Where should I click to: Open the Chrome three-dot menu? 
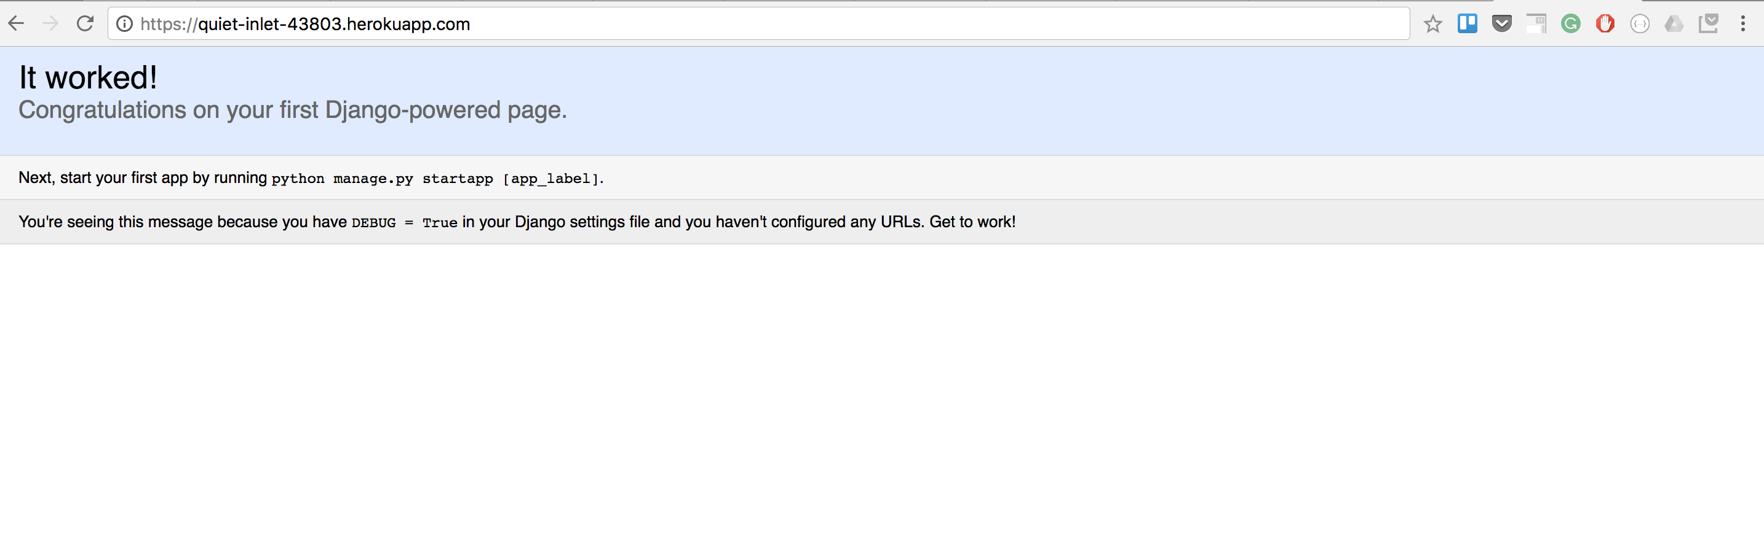[1742, 24]
